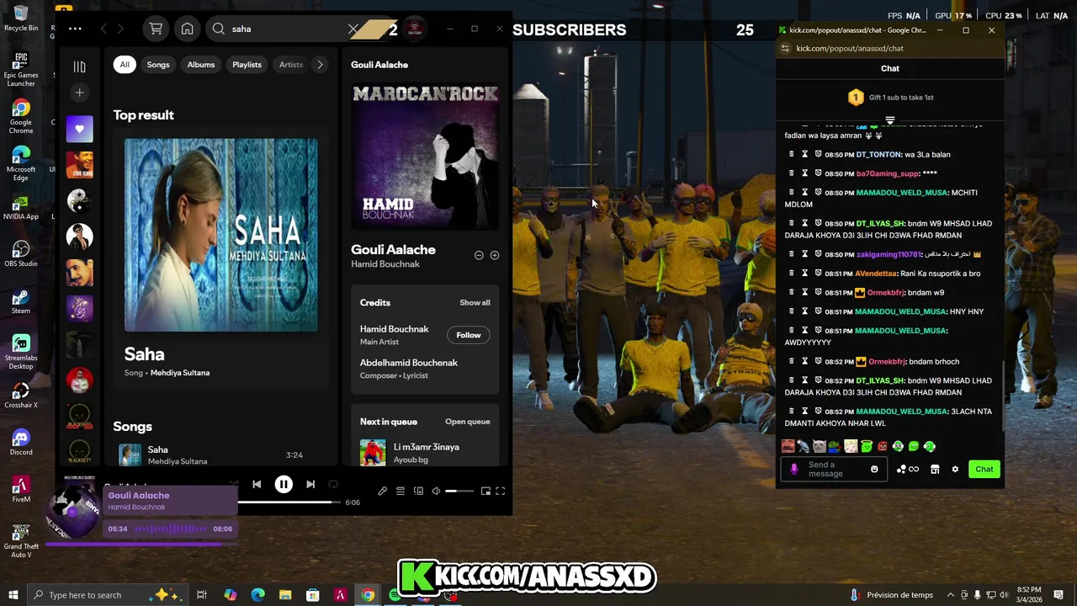The image size is (1077, 606).
Task: Select the red angry emote in chat
Action: [882, 446]
